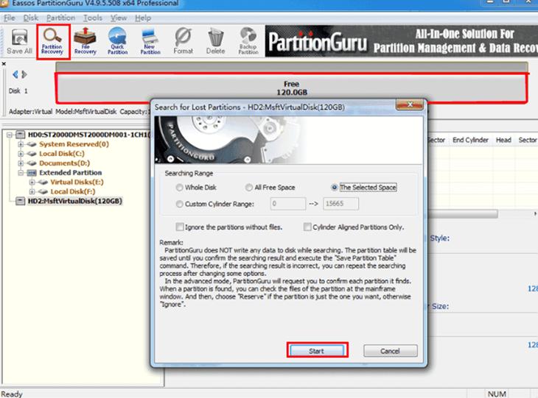Select HD0:ST2000DM disk in the tree

[x=89, y=135]
